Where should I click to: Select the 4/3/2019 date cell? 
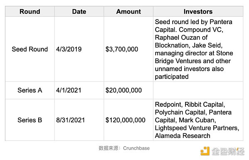tap(79, 49)
